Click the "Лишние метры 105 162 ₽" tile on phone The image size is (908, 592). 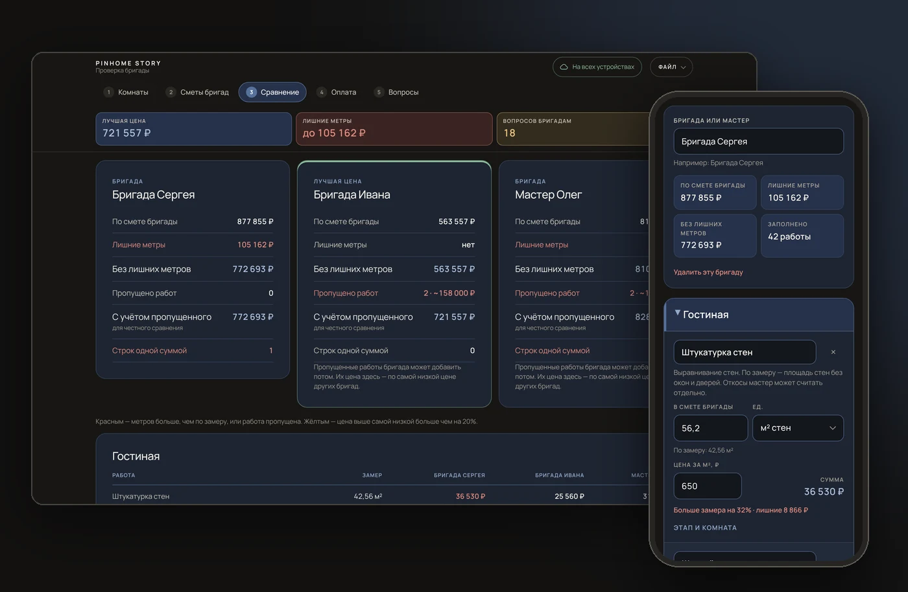pos(802,192)
